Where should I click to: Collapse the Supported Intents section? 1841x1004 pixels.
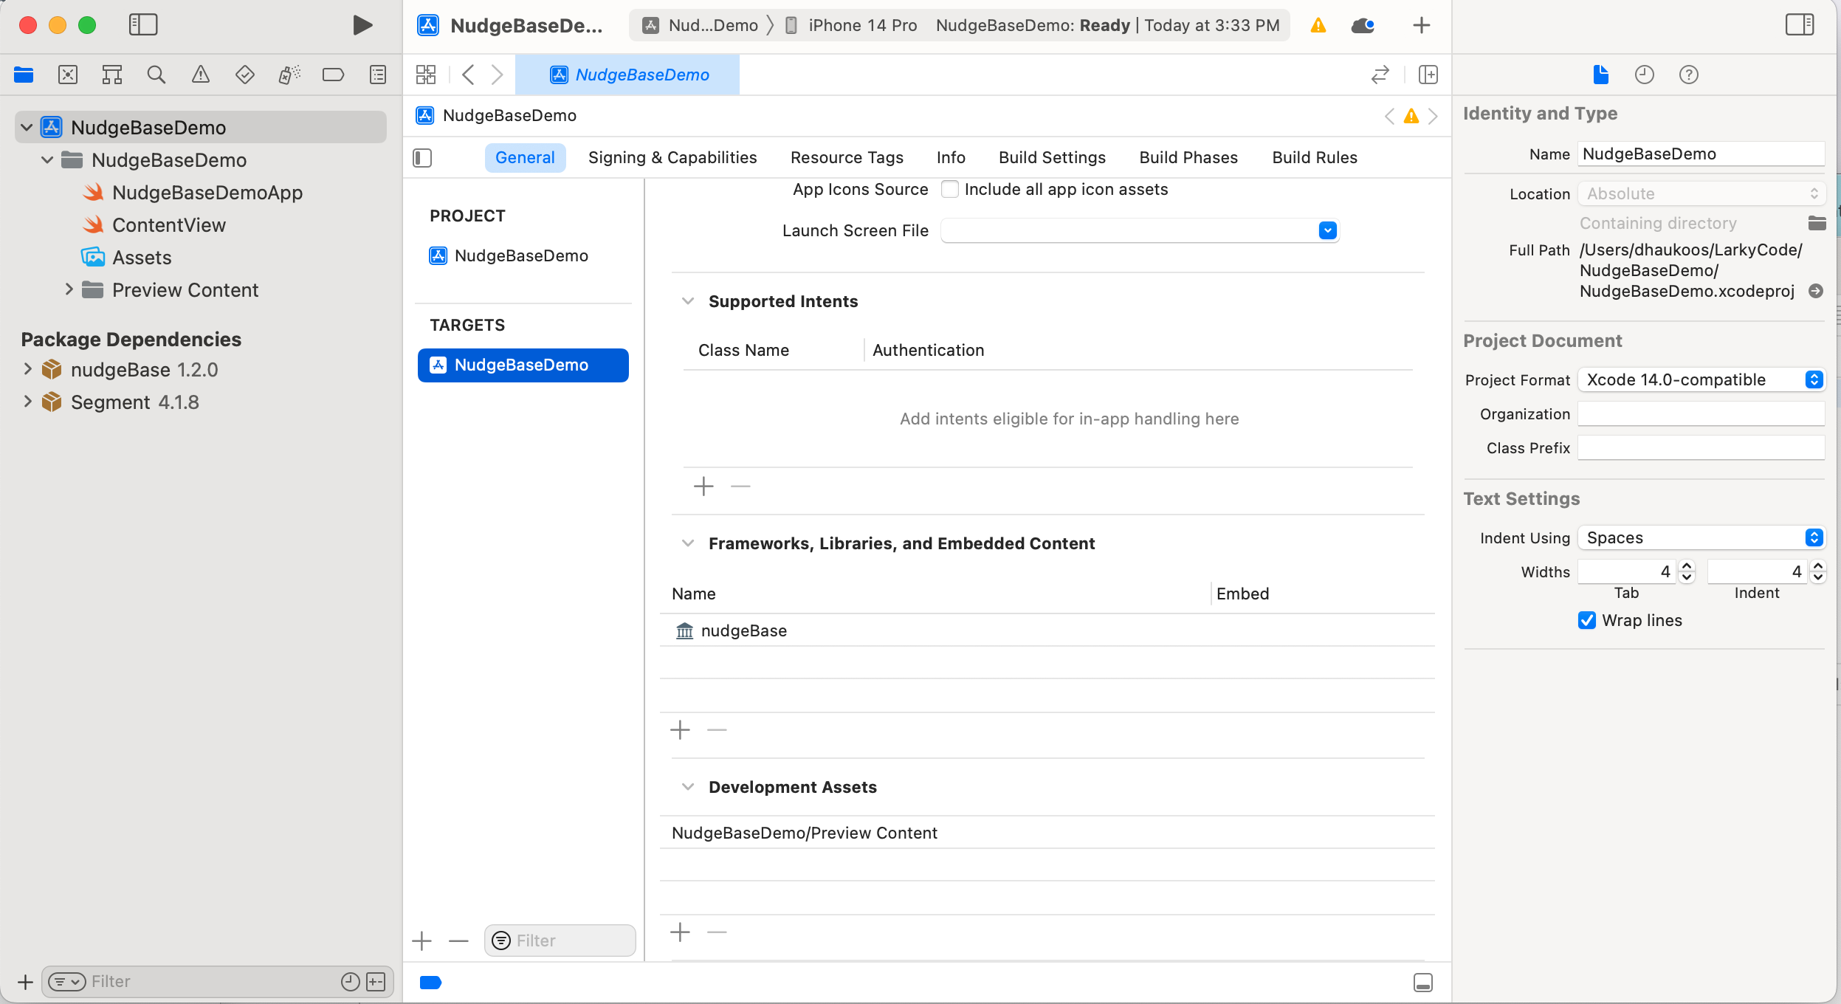pyautogui.click(x=688, y=300)
